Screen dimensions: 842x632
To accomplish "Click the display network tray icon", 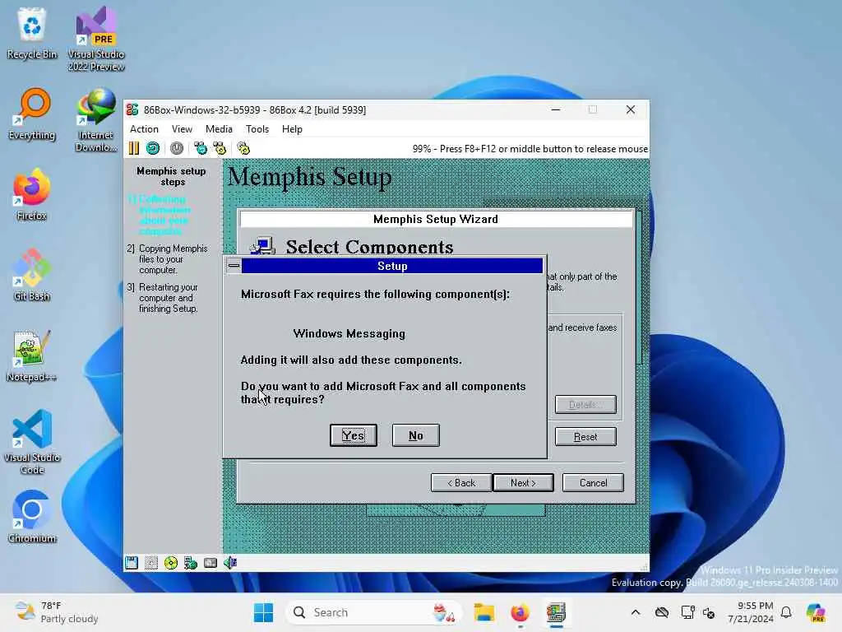I will [x=687, y=612].
